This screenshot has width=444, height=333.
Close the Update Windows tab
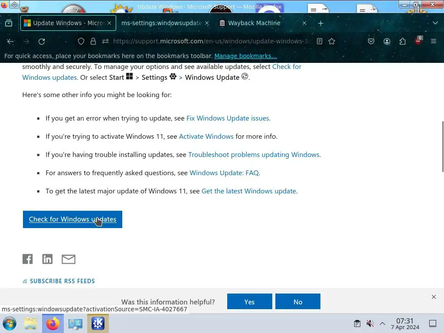109,23
